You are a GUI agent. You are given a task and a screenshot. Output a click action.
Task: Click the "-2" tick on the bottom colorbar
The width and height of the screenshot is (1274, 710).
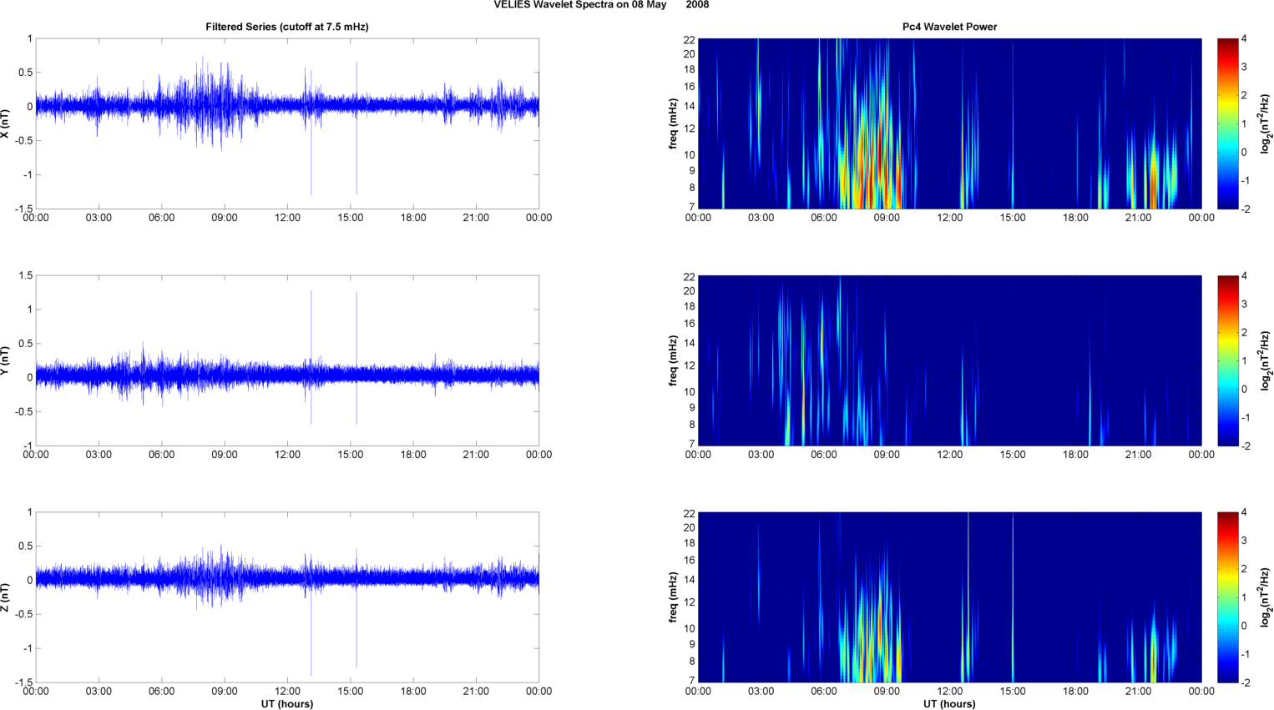(x=1245, y=682)
